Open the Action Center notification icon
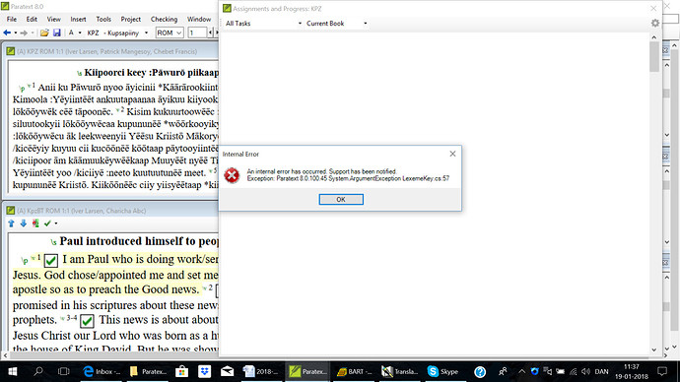Viewport: 680px width, 382px height. tap(662, 371)
